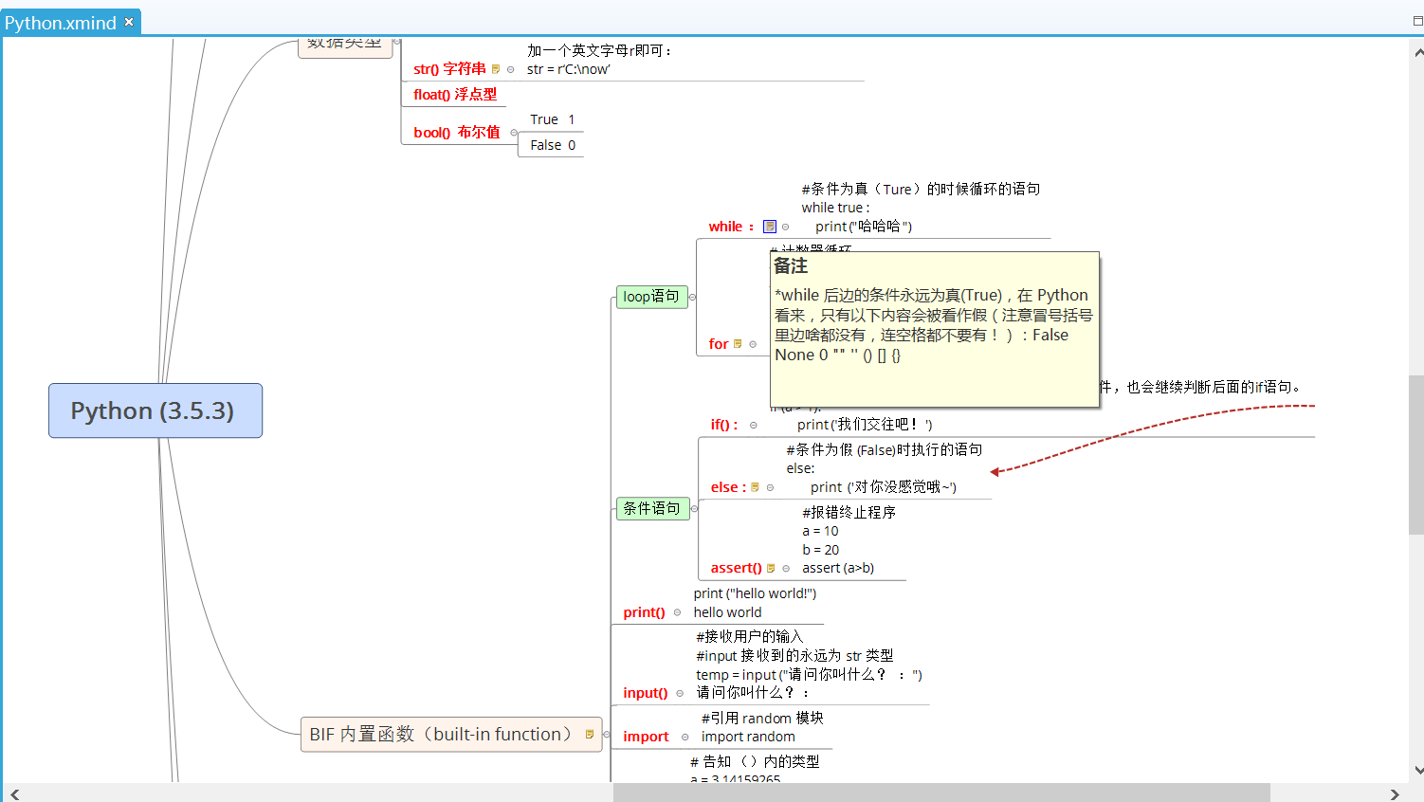This screenshot has width=1424, height=802.
Task: Select the Python (3.5.3) central topic
Action: (155, 410)
